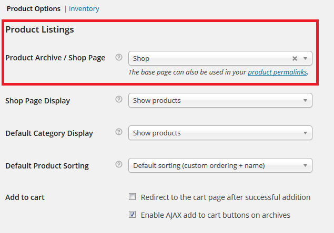Show help tooltip for Default Product Sorting

click(x=119, y=164)
